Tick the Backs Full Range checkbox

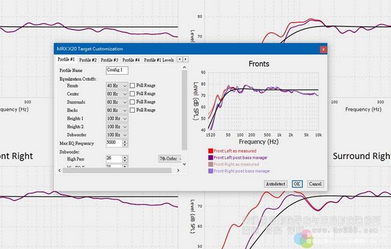[132, 110]
